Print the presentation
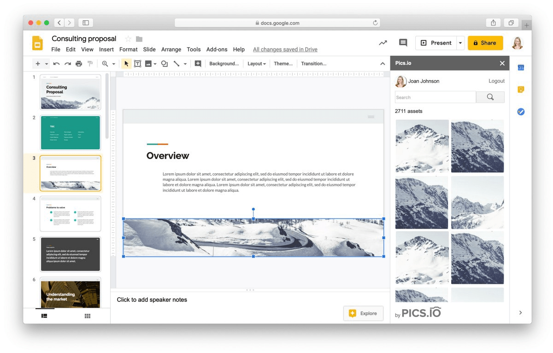Screen dimensions: 553x353 coord(79,64)
